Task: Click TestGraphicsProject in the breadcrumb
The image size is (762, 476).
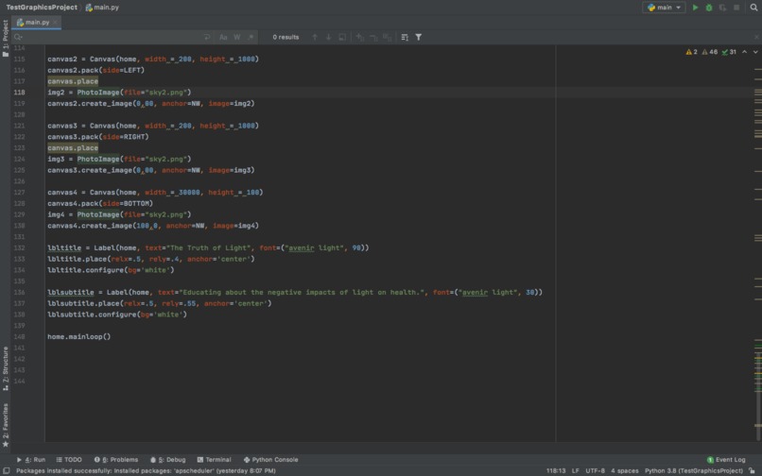Action: (42, 8)
